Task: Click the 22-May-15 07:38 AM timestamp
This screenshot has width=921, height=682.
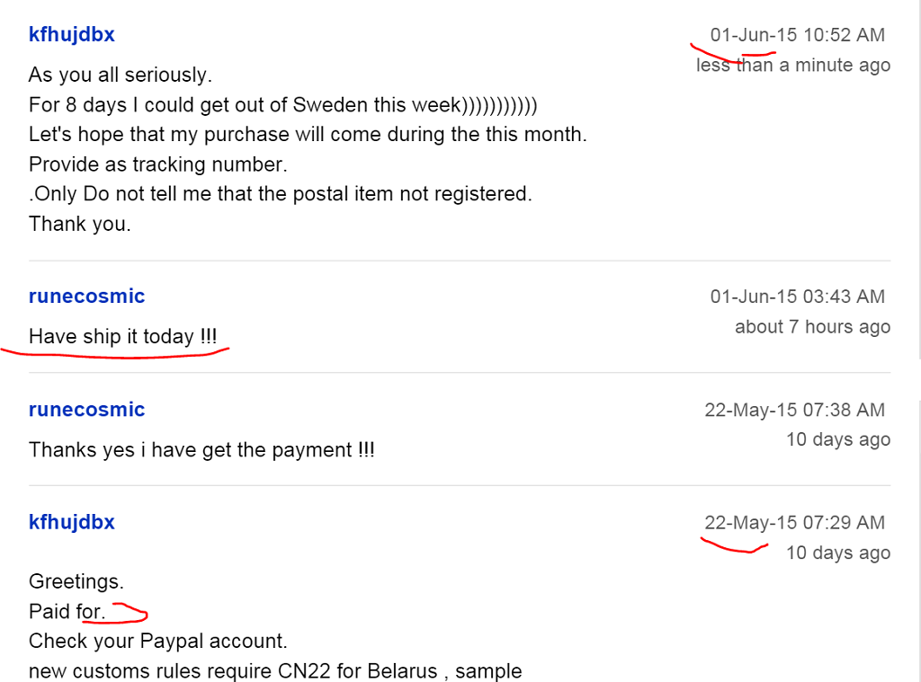Action: click(x=794, y=410)
